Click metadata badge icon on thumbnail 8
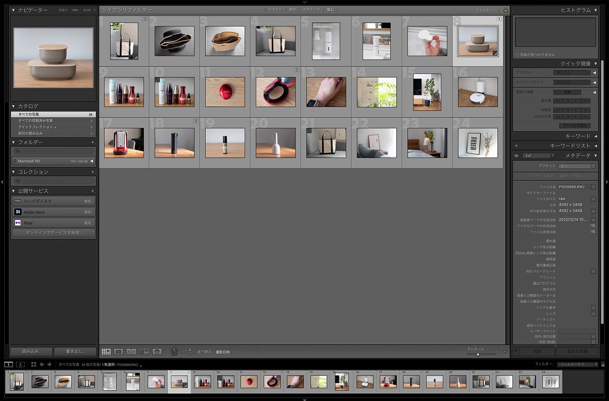609x401 pixels. point(495,53)
